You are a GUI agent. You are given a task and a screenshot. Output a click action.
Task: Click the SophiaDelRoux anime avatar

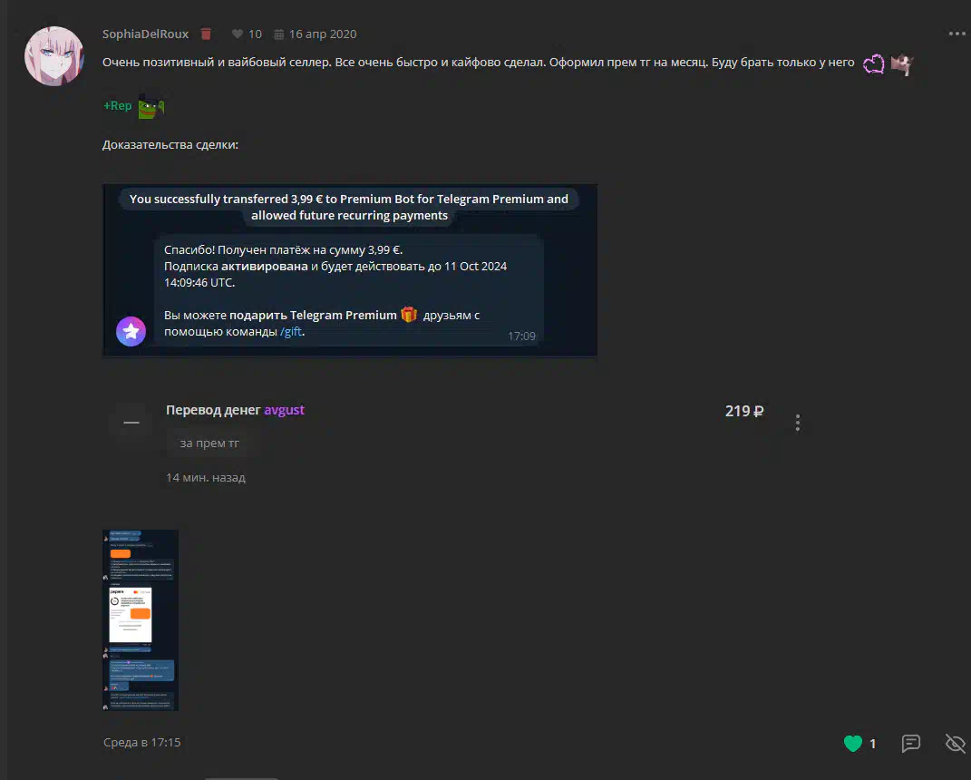55,55
